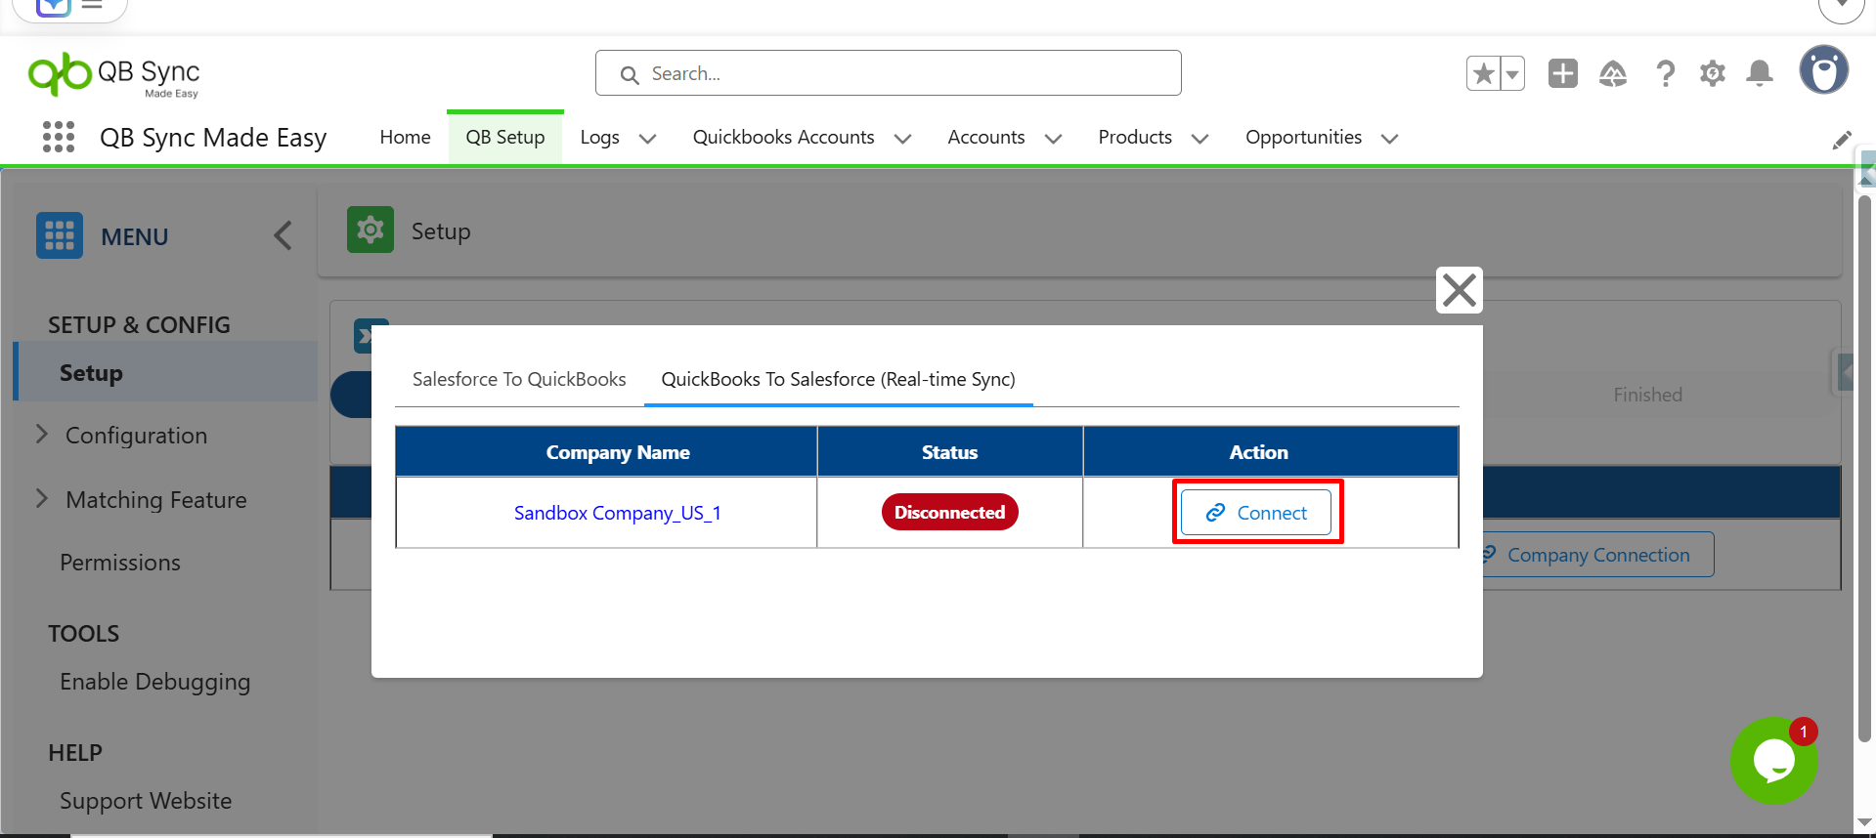Open the user profile avatar
Image resolution: width=1876 pixels, height=838 pixels.
click(1824, 70)
